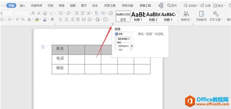Open the 章节 tab
Screen dimensions: 231x109
tap(84, 6)
